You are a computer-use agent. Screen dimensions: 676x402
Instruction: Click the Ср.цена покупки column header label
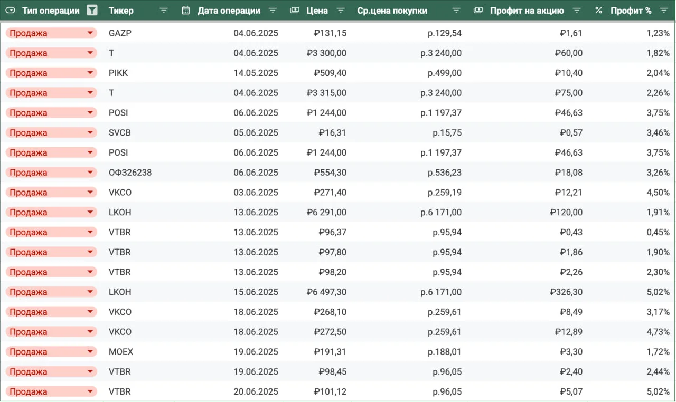point(392,11)
